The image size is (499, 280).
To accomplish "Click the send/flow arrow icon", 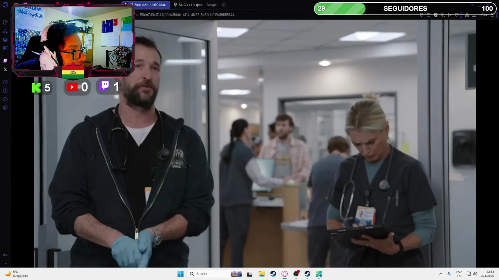I will coord(449,15).
